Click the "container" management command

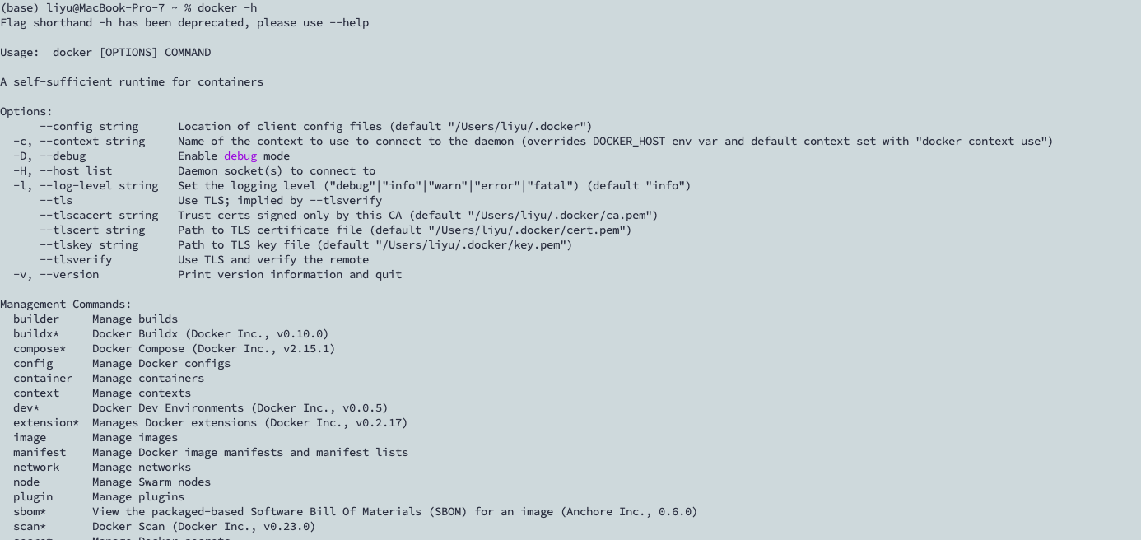point(43,379)
